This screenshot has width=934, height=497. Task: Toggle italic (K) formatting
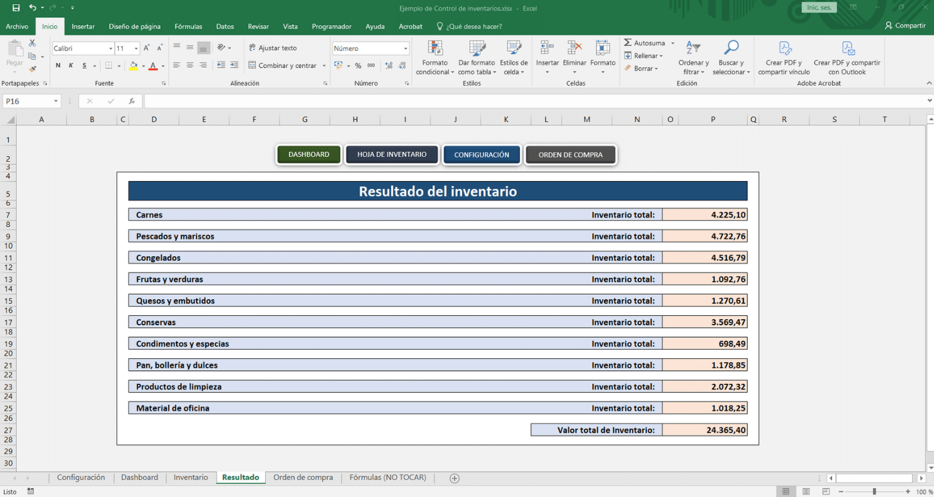point(71,66)
